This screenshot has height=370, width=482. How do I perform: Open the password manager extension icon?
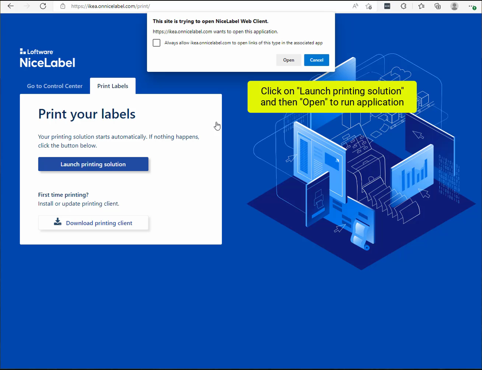387,6
